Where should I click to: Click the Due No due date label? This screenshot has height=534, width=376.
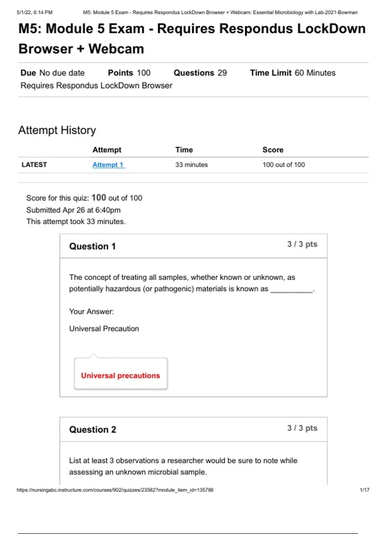[x=53, y=73]
